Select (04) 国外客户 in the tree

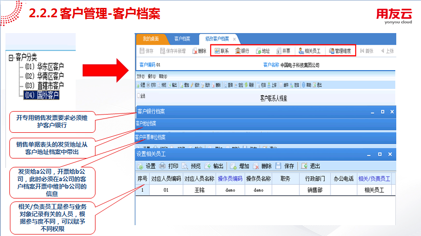pos(42,95)
